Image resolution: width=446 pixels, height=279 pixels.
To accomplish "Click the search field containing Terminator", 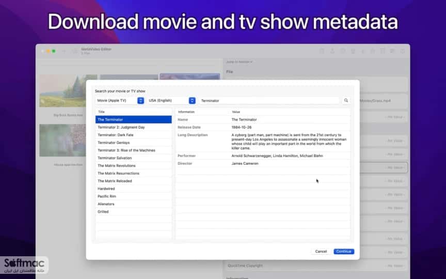I will pos(269,101).
